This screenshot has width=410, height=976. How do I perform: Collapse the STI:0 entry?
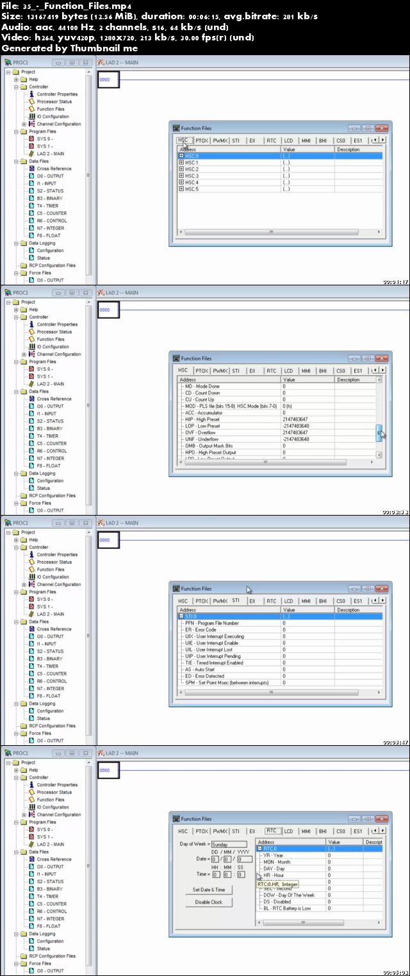click(181, 616)
